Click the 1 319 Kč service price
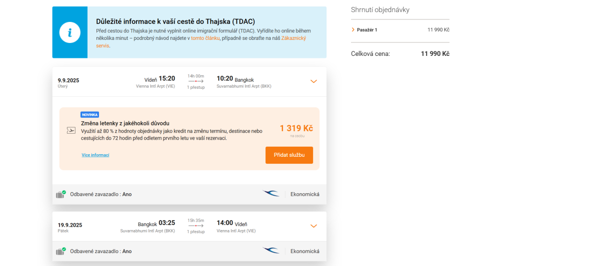The image size is (600, 266). (x=296, y=128)
